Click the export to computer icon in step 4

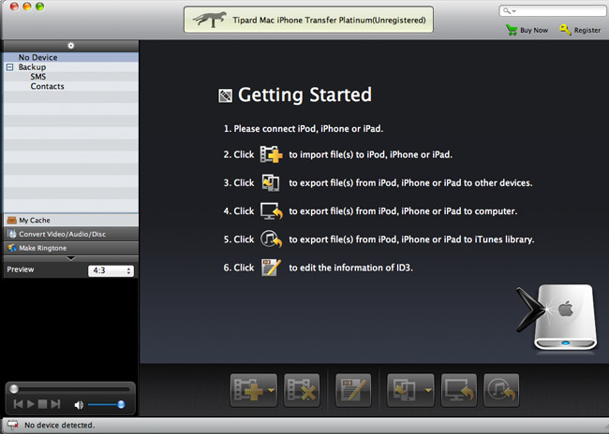(271, 211)
